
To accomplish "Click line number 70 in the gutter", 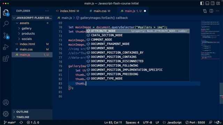I will 60,27.
